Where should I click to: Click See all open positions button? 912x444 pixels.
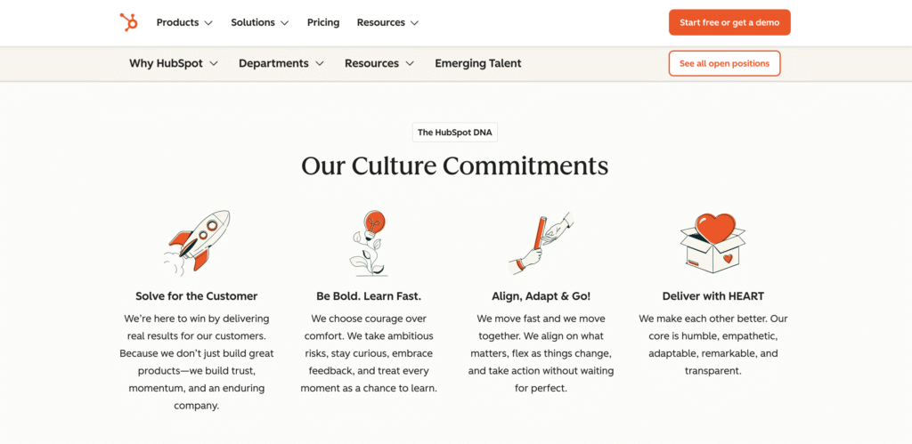(x=724, y=63)
